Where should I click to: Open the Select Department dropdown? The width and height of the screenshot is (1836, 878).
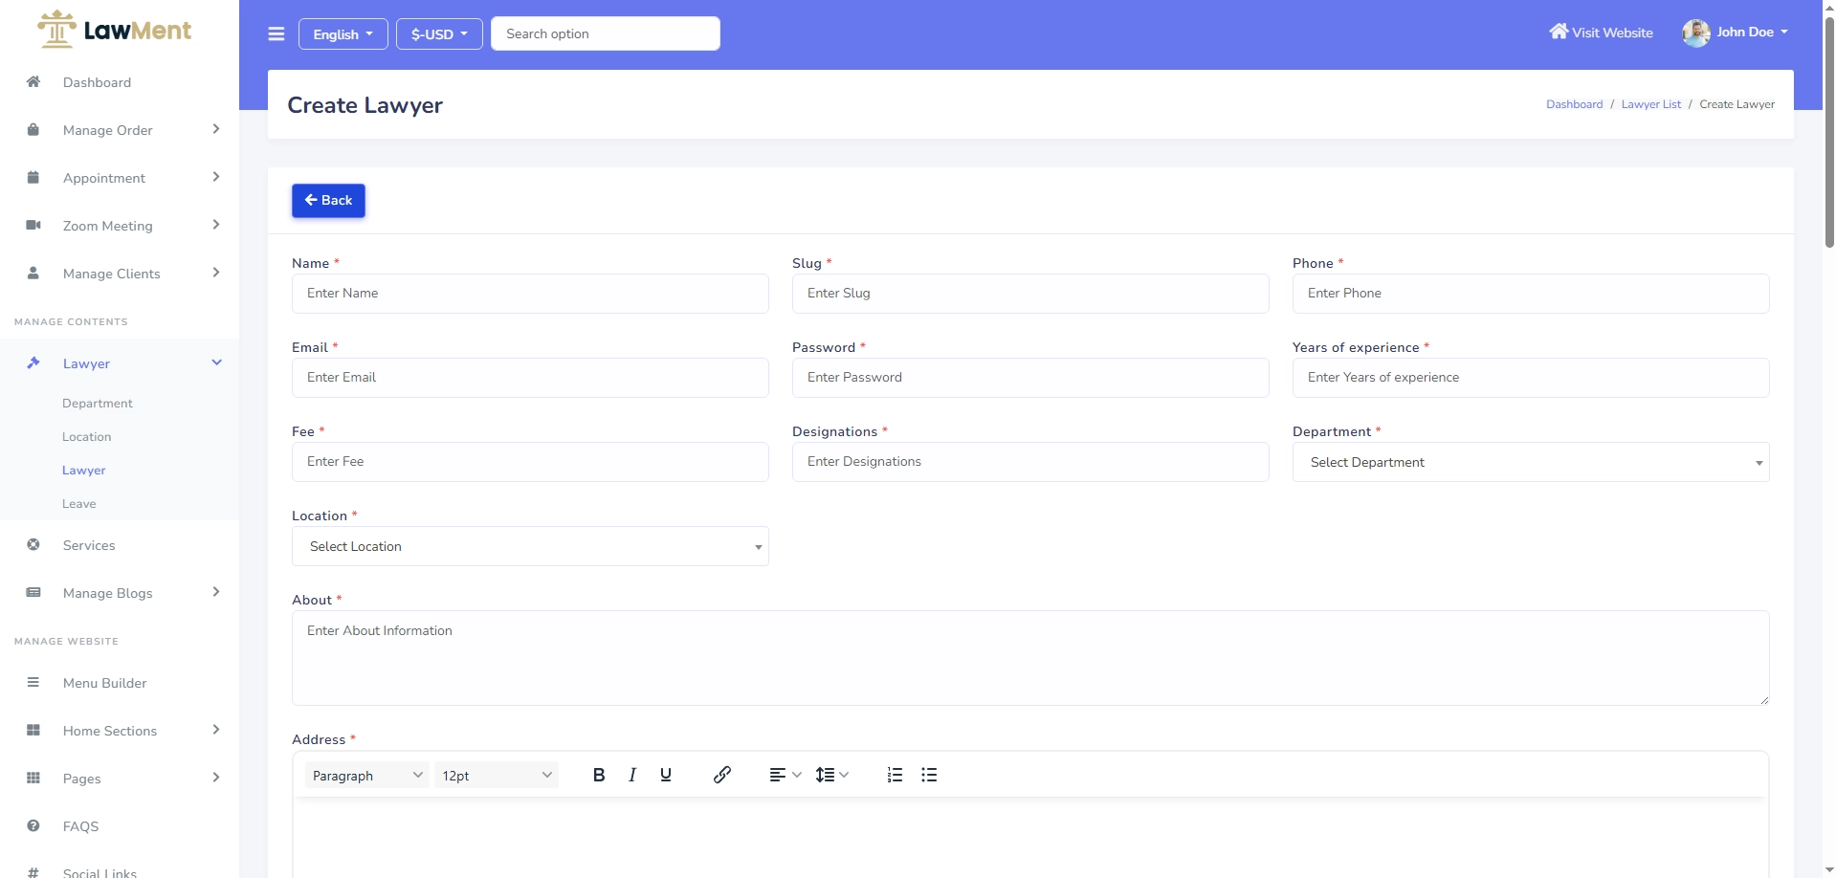1531,462
